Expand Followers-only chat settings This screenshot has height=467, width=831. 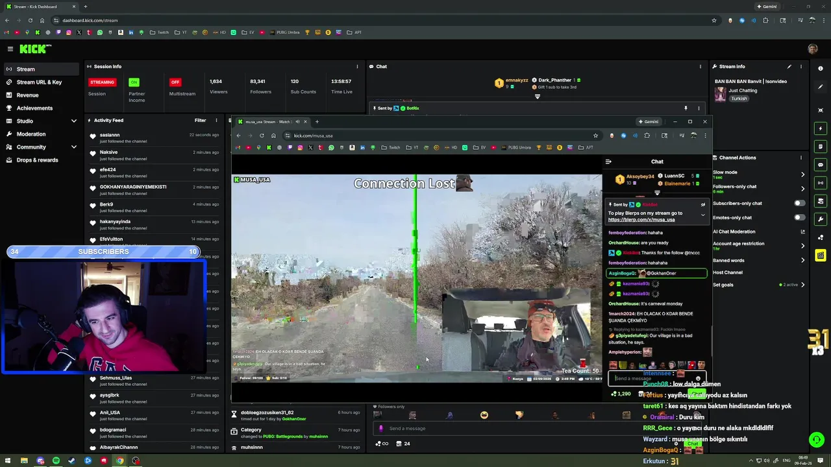[x=802, y=189]
